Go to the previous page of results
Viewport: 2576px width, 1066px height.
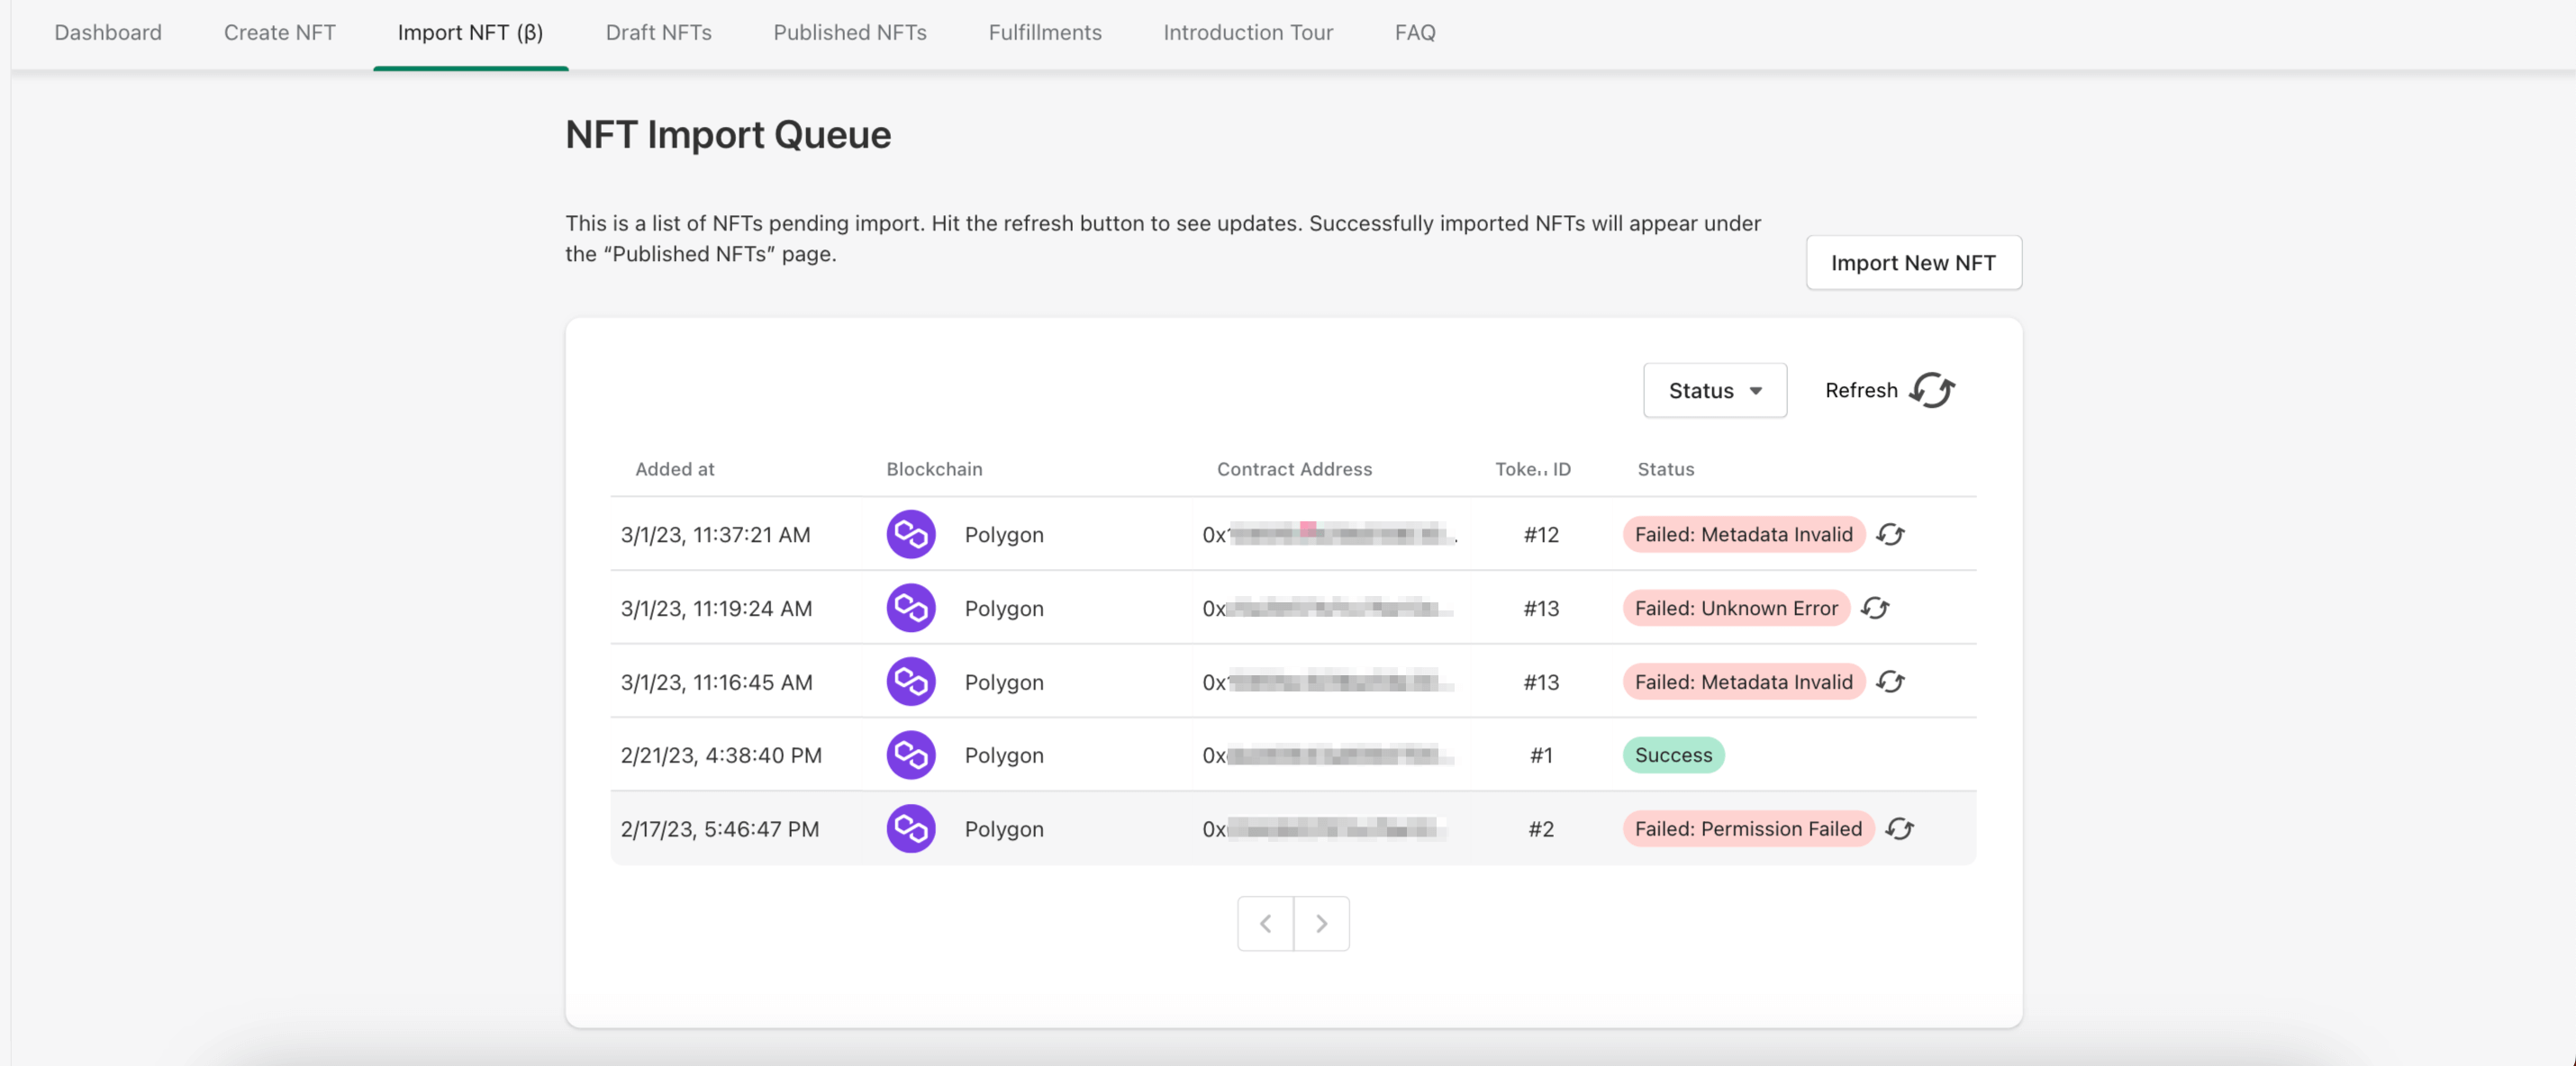tap(1265, 923)
